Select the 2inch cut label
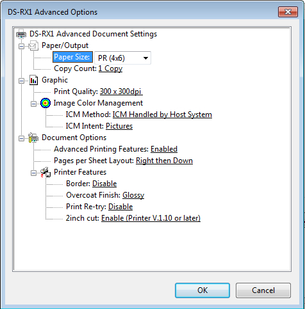 tap(83, 218)
